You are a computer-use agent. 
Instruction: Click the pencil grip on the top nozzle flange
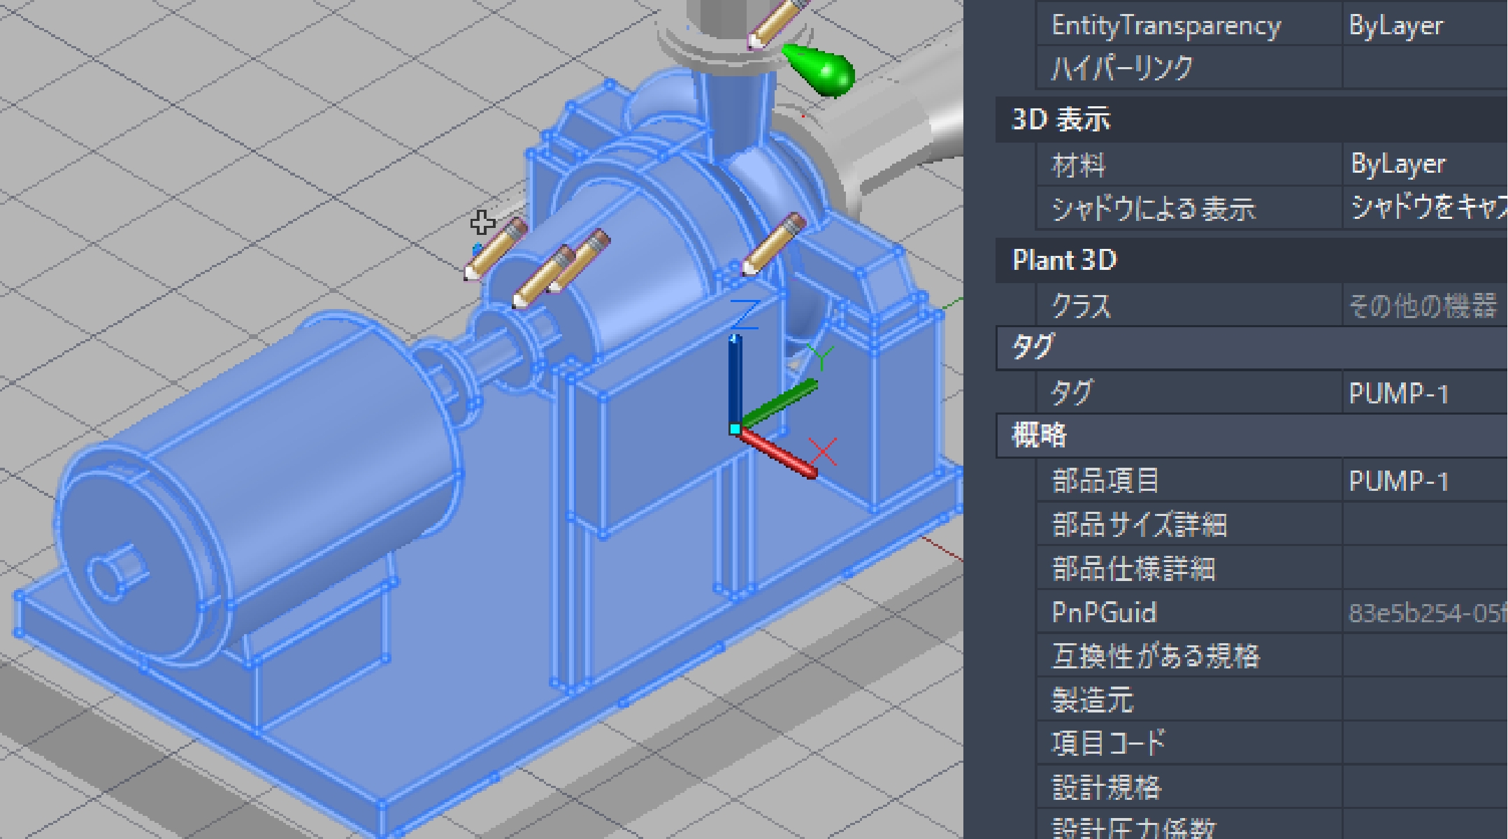[776, 23]
